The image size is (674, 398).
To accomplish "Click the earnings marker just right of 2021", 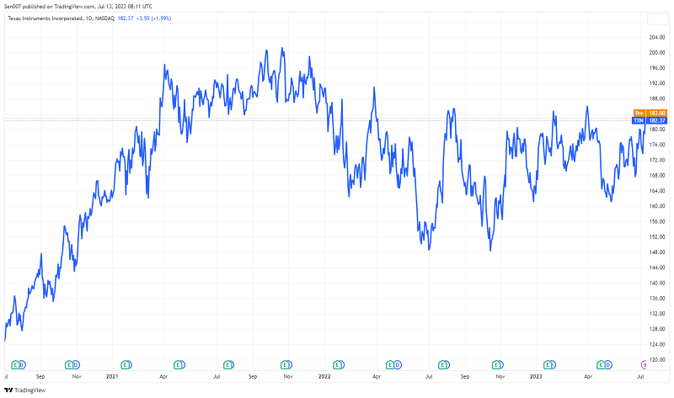I will [126, 365].
